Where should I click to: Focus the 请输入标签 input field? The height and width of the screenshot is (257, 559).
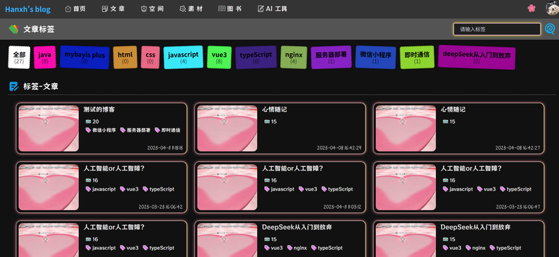[x=497, y=29]
